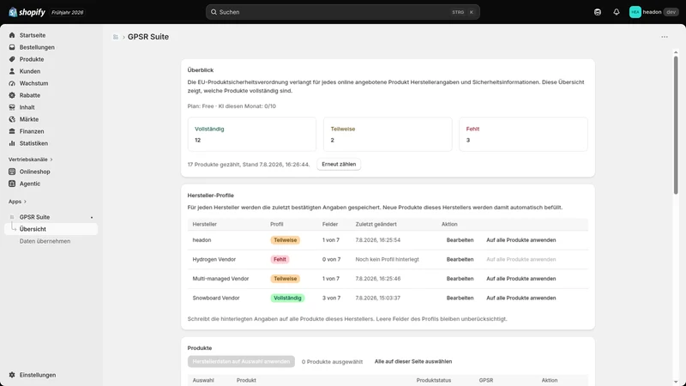Click the Rabatte discount icon
The width and height of the screenshot is (686, 386).
[12, 95]
